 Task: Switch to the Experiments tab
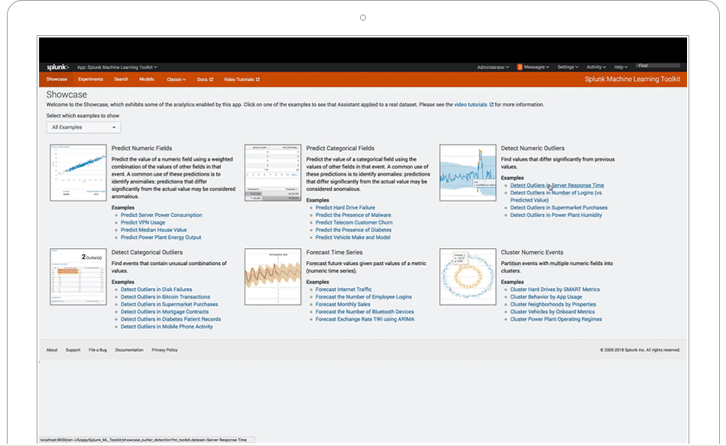(x=90, y=79)
